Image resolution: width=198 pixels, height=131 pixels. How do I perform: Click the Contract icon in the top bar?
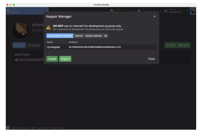click(x=112, y=10)
